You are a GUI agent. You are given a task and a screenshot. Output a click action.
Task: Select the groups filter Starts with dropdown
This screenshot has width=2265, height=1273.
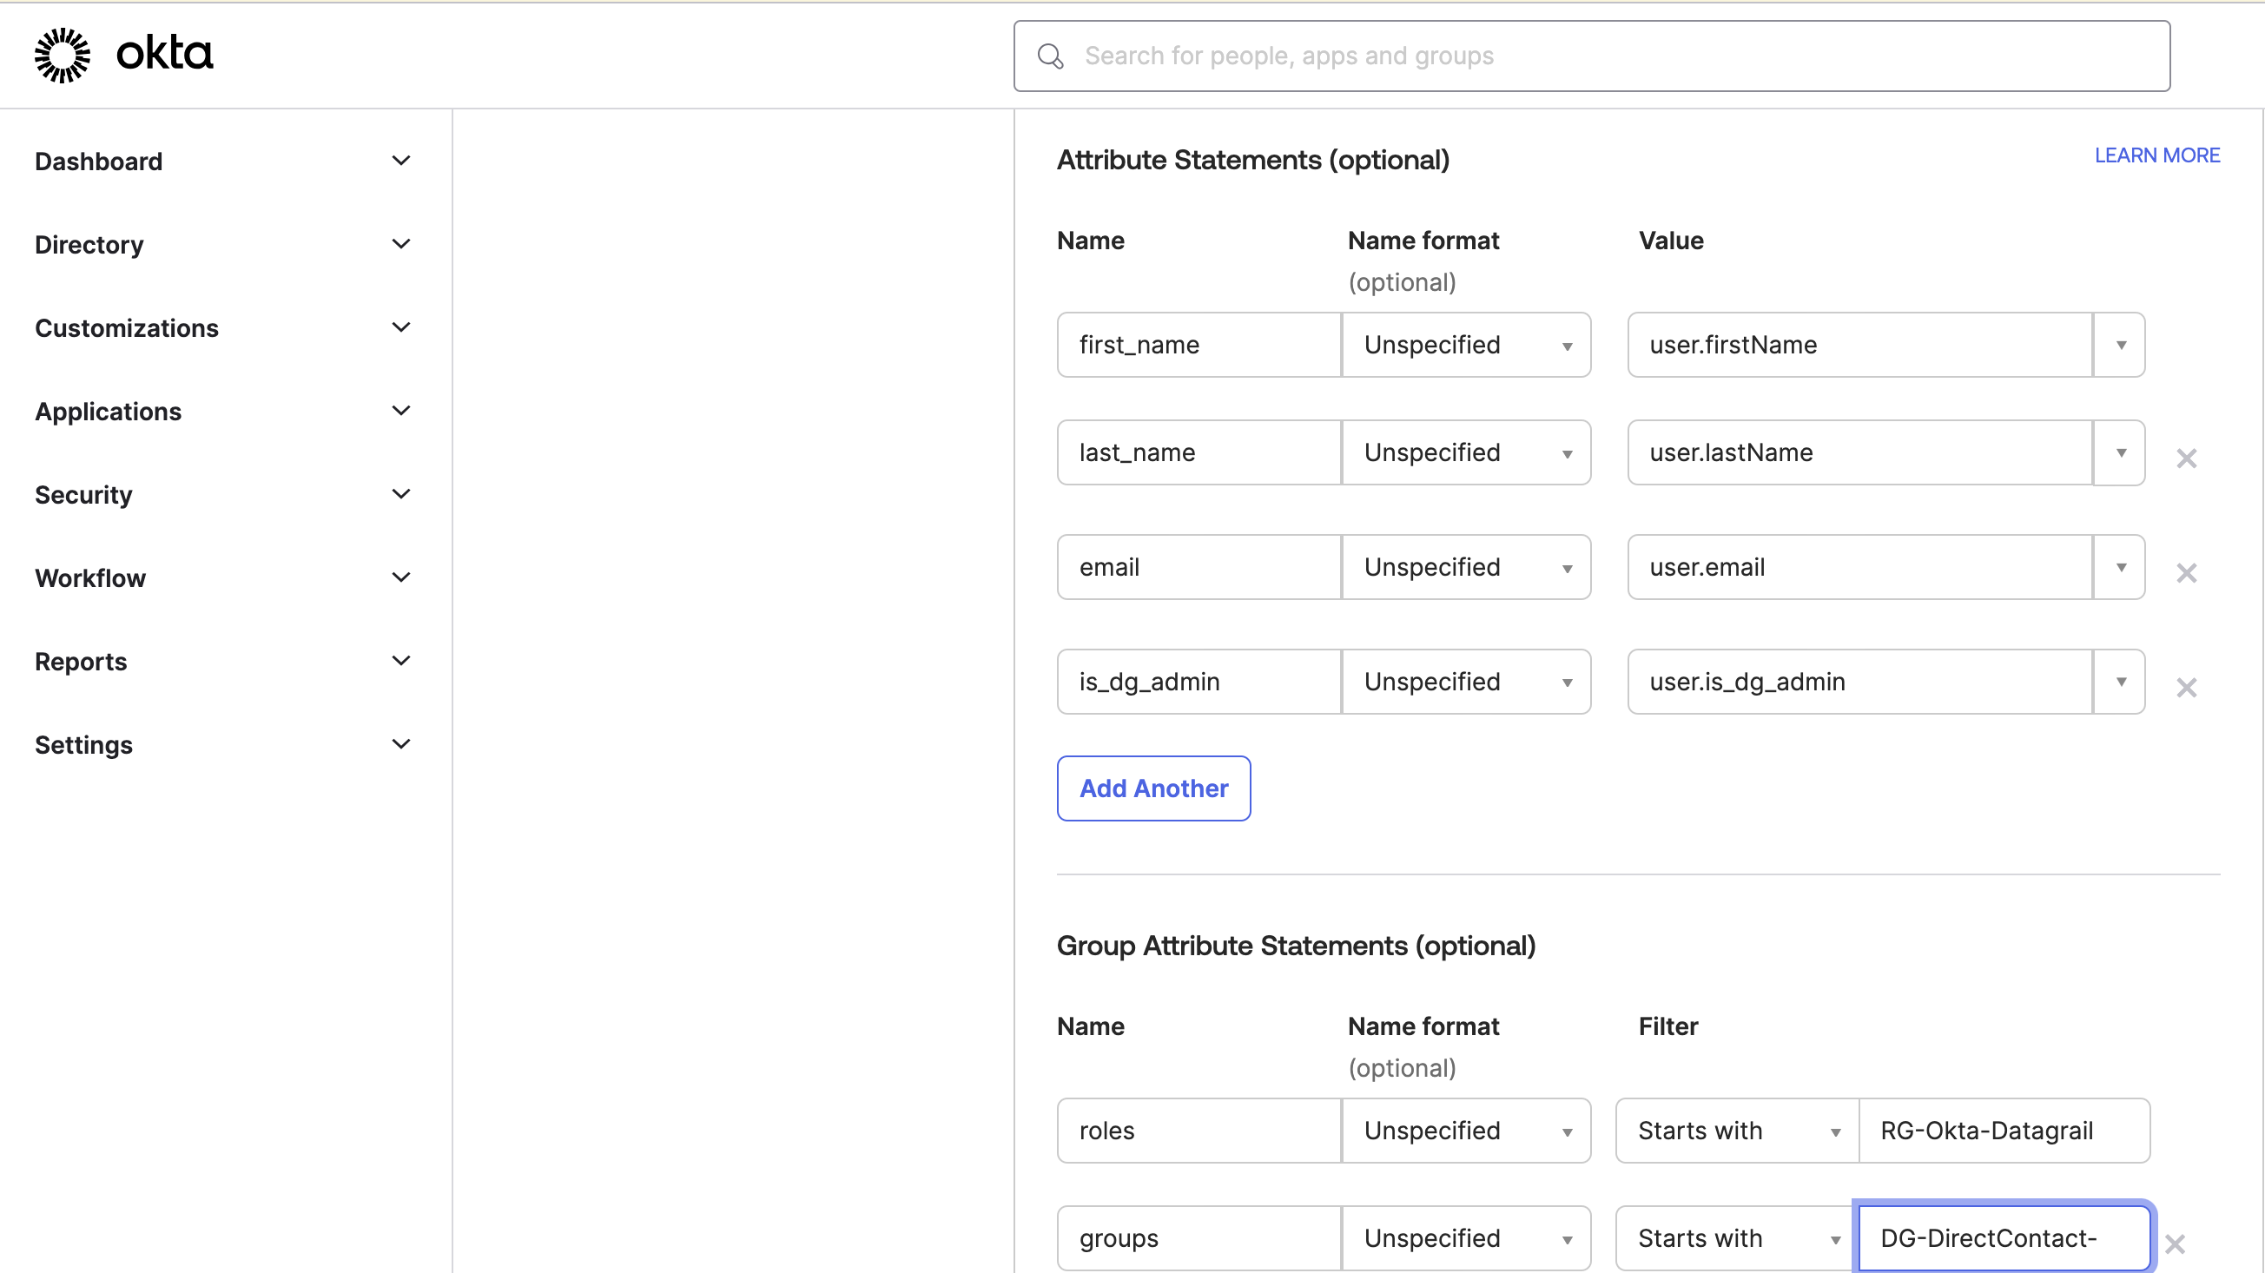pos(1738,1237)
